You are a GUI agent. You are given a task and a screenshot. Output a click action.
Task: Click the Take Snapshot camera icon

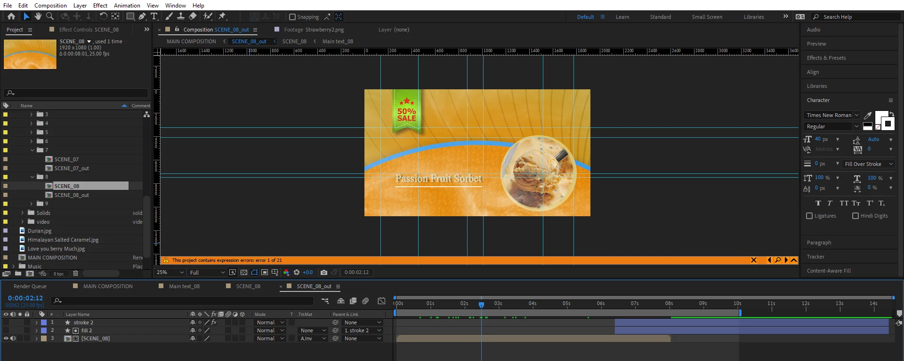(x=323, y=272)
